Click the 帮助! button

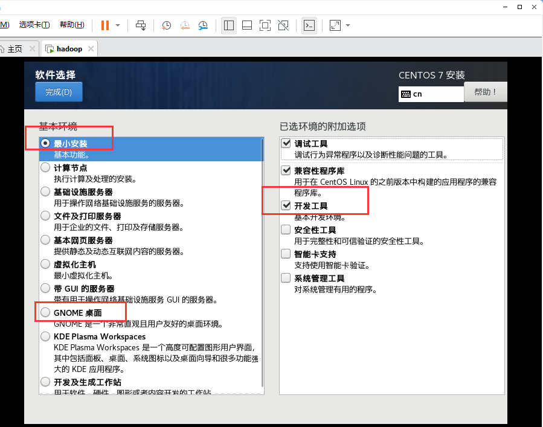(x=485, y=92)
